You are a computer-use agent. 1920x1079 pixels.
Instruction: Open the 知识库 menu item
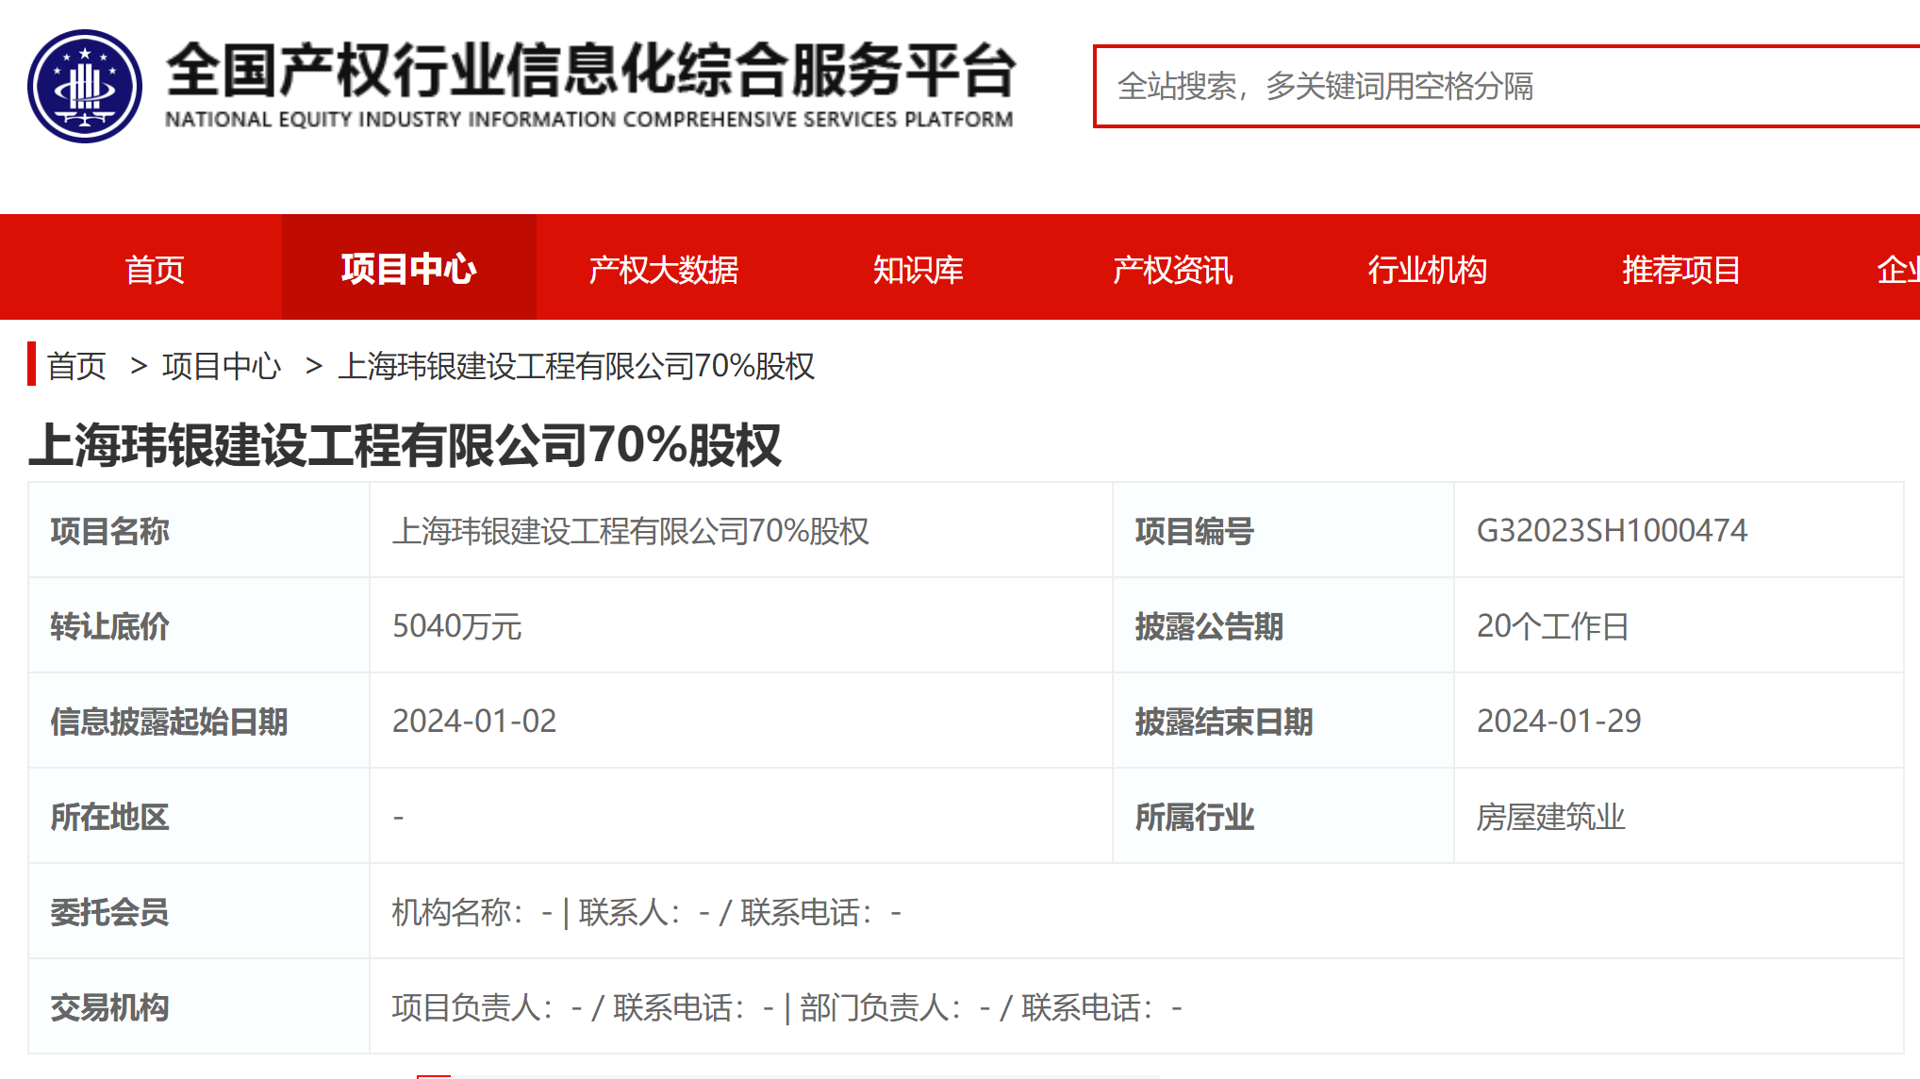(918, 270)
